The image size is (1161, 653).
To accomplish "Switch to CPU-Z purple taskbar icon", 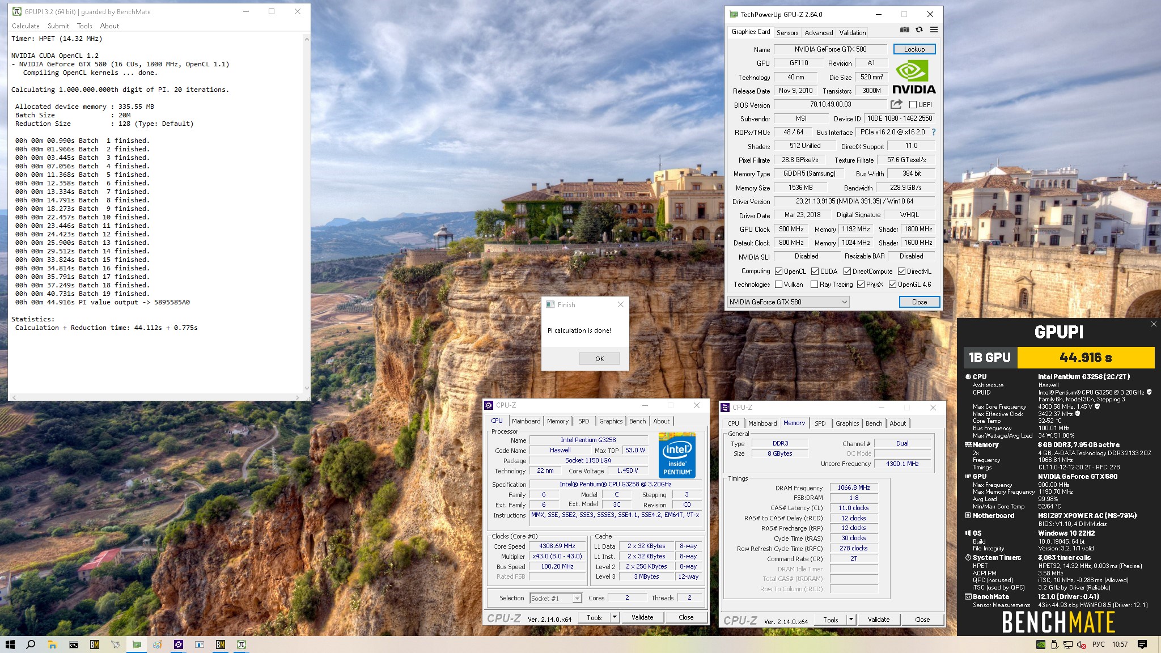I will (179, 644).
